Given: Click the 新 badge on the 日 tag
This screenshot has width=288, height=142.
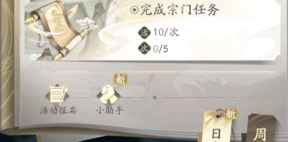Looking at the screenshot, I should click(231, 115).
